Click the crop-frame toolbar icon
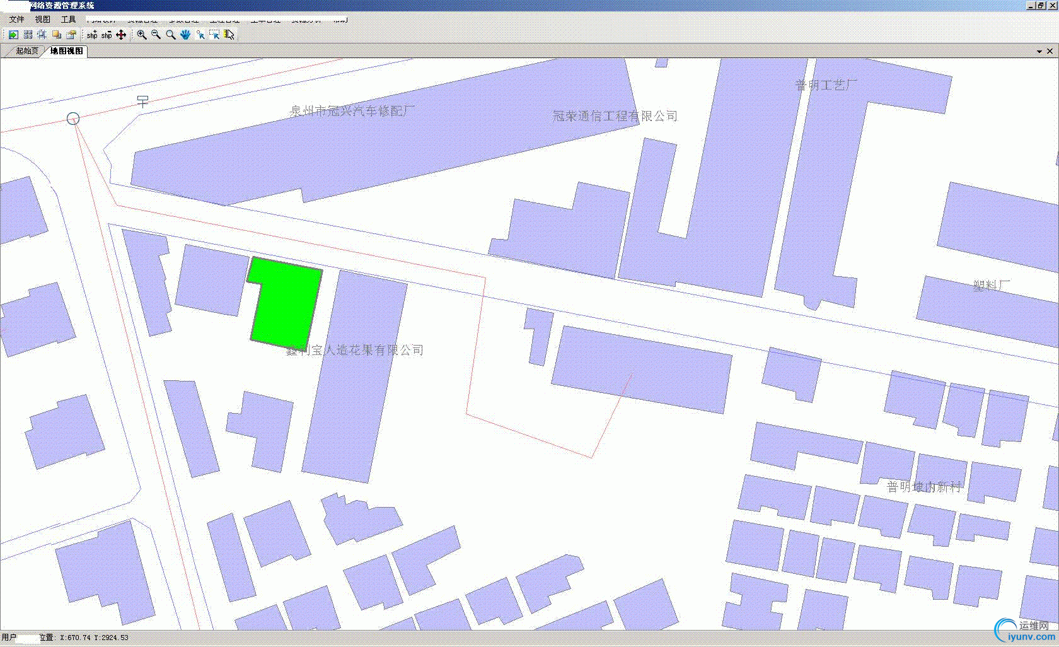This screenshot has width=1059, height=647. point(42,35)
